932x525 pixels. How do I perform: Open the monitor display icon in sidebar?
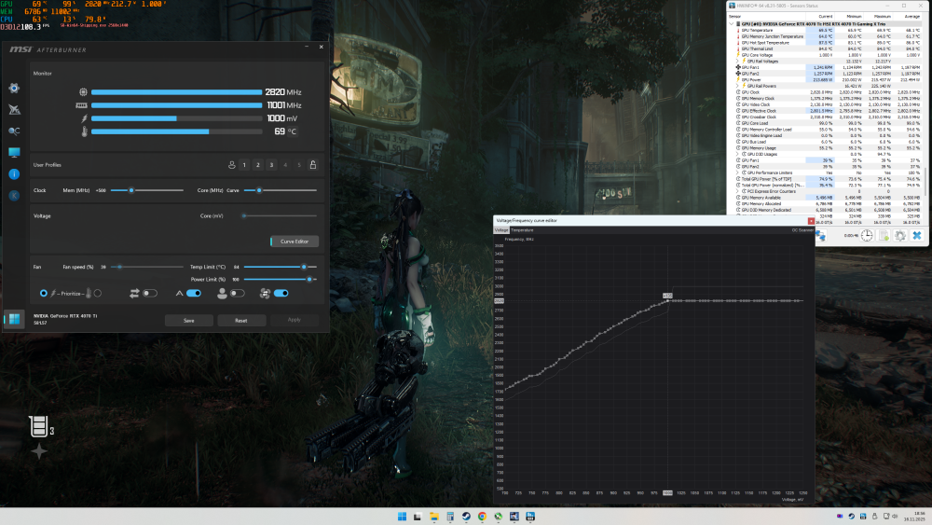[x=14, y=152]
